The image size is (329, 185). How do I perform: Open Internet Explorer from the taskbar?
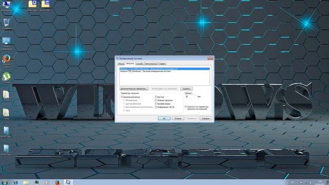(15, 182)
